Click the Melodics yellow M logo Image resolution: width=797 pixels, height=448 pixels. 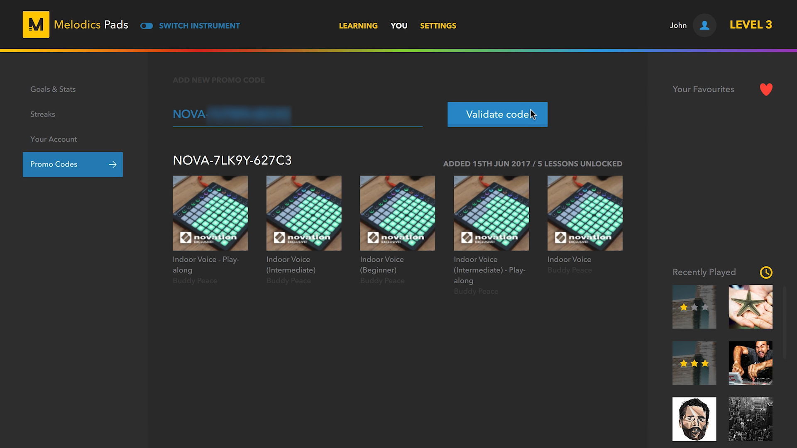pos(36,24)
